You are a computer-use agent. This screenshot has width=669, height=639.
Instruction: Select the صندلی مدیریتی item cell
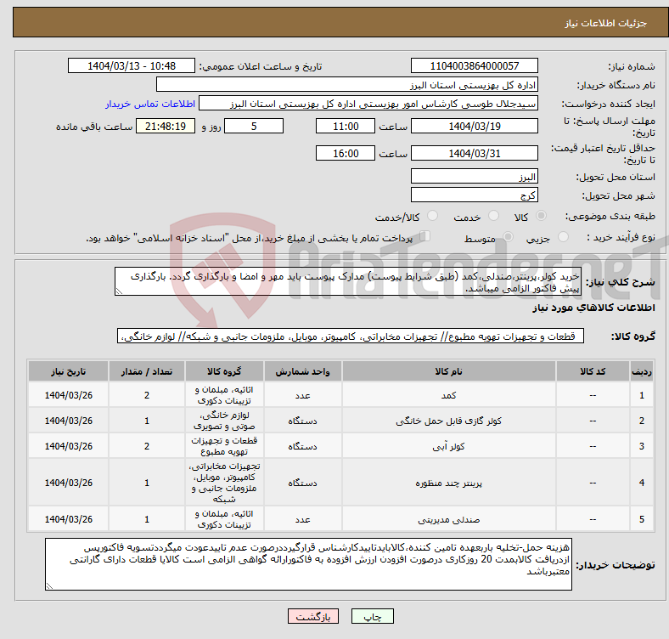tap(449, 519)
